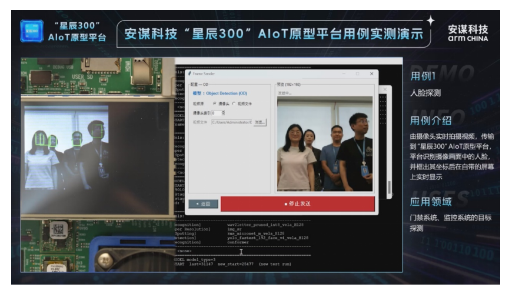Click the 用例介绍 heading
Image resolution: width=509 pixels, height=294 pixels.
[x=430, y=121]
